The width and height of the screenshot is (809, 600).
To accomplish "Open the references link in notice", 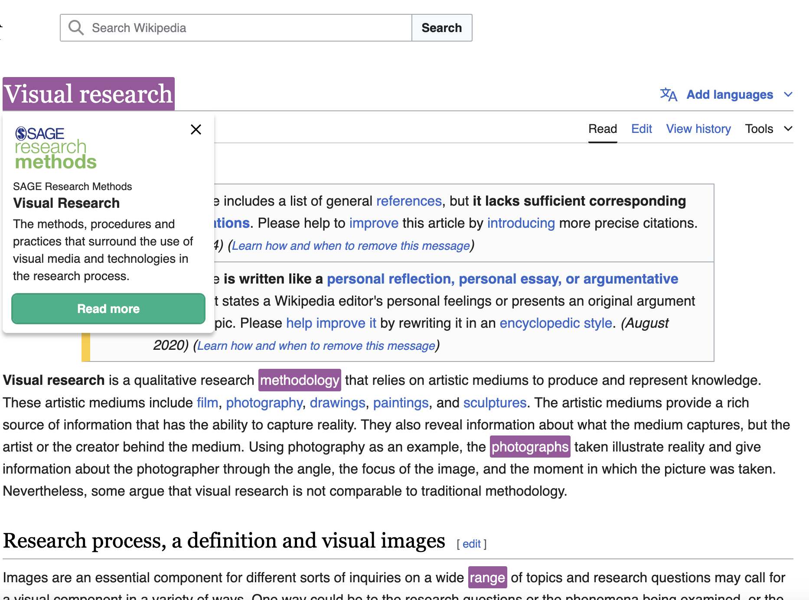I will coord(409,201).
